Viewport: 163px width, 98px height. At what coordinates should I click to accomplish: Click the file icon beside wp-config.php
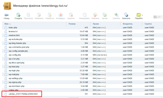pos(6,55)
